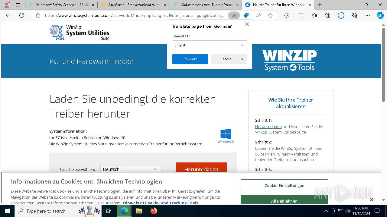The image size is (387, 217).
Task: Open the Windows Start menu
Action: 7,211
